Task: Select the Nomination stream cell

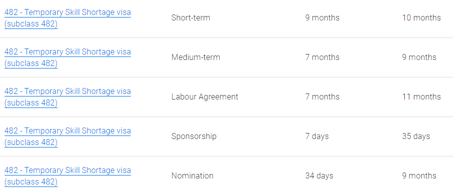Action: 193,175
